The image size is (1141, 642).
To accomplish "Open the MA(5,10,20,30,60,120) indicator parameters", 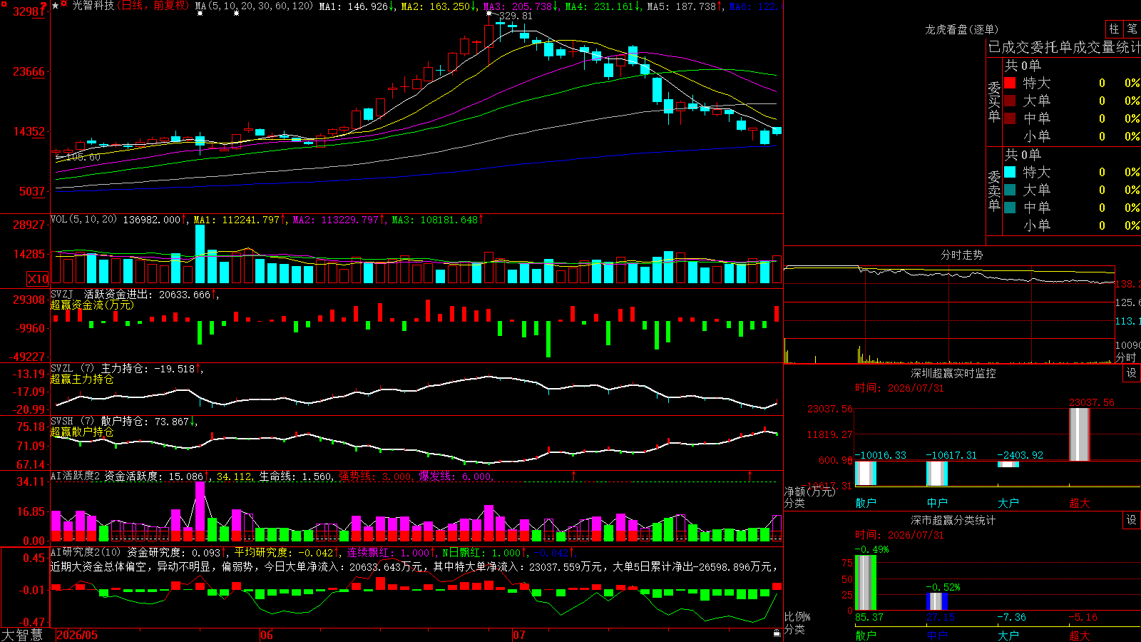I will pyautogui.click(x=255, y=6).
